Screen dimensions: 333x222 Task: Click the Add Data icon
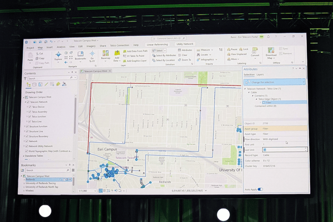[117, 54]
